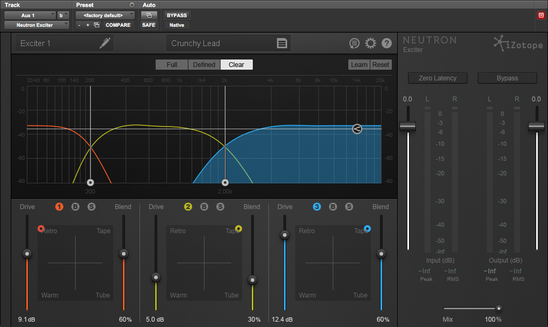Click the help question mark icon
Viewport: 548px width, 327px height.
point(386,43)
